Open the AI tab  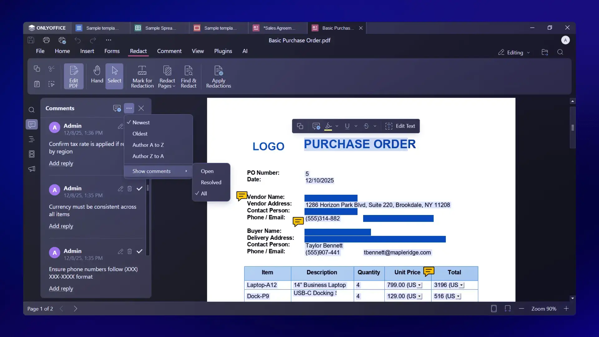pos(245,51)
